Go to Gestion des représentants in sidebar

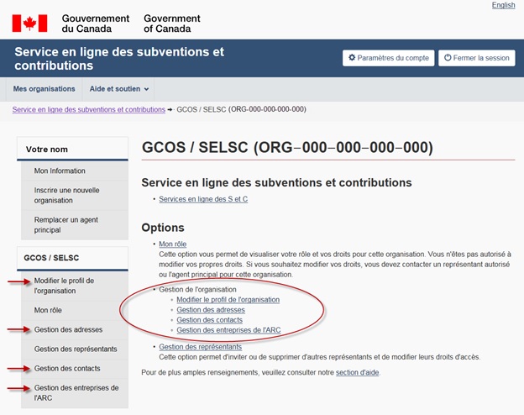(76, 349)
